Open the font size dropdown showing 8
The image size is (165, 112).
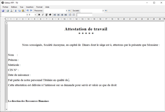pos(35,15)
